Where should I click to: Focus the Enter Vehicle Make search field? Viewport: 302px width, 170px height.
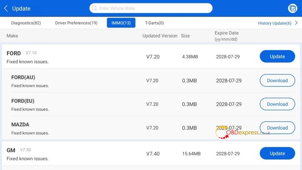[151, 8]
